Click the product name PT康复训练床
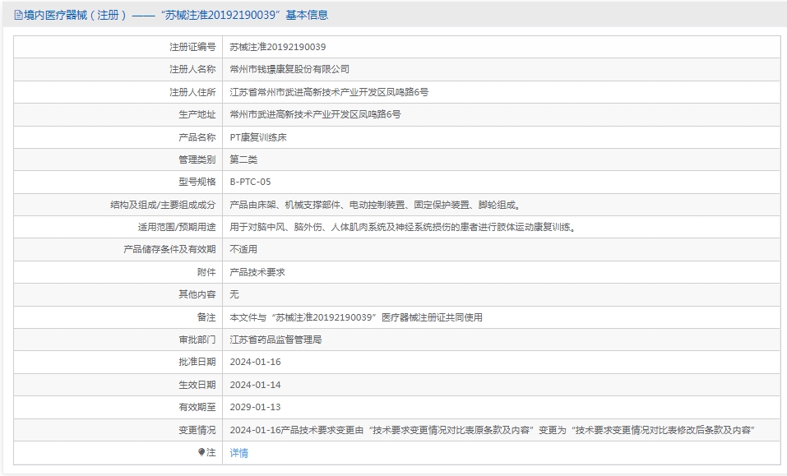The width and height of the screenshot is (787, 476). [258, 137]
